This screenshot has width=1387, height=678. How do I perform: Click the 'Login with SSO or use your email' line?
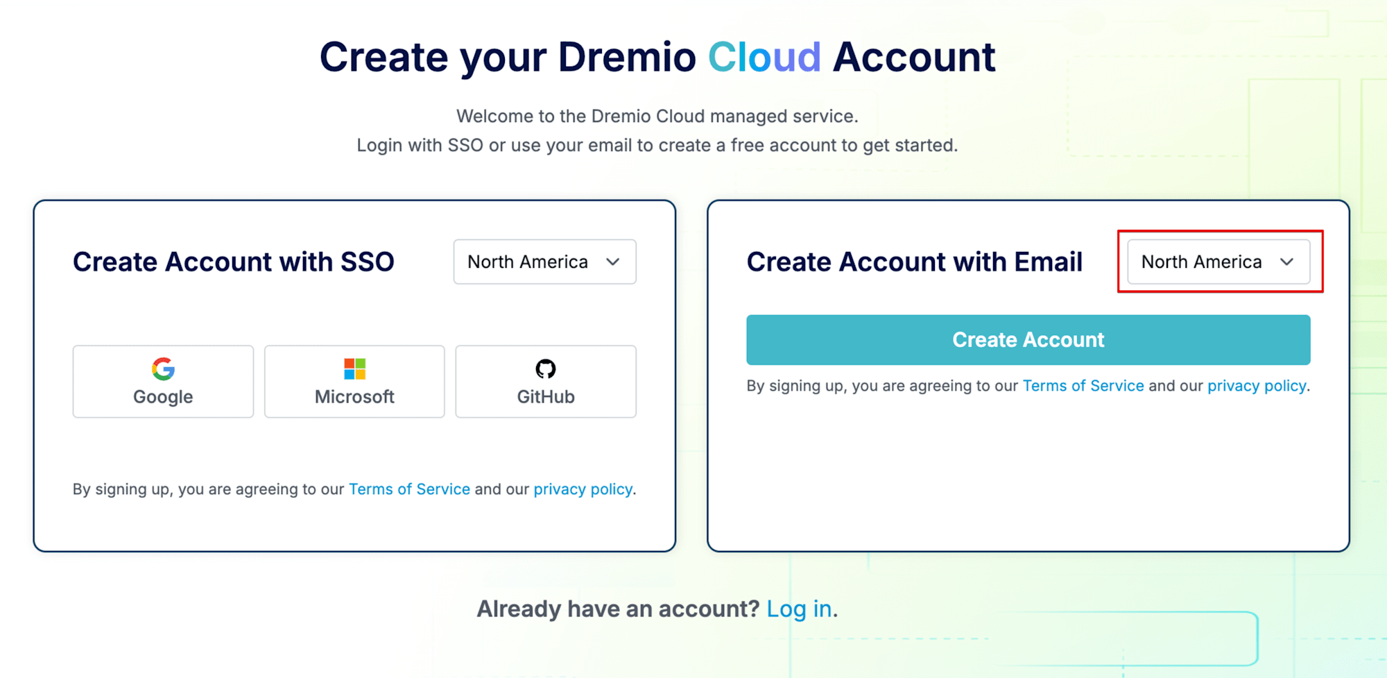pos(657,145)
